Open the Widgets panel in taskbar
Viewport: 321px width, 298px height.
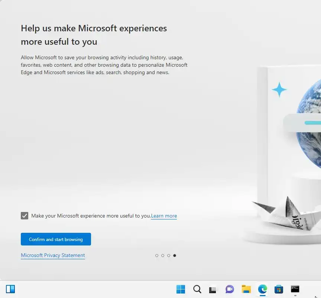(x=10, y=289)
